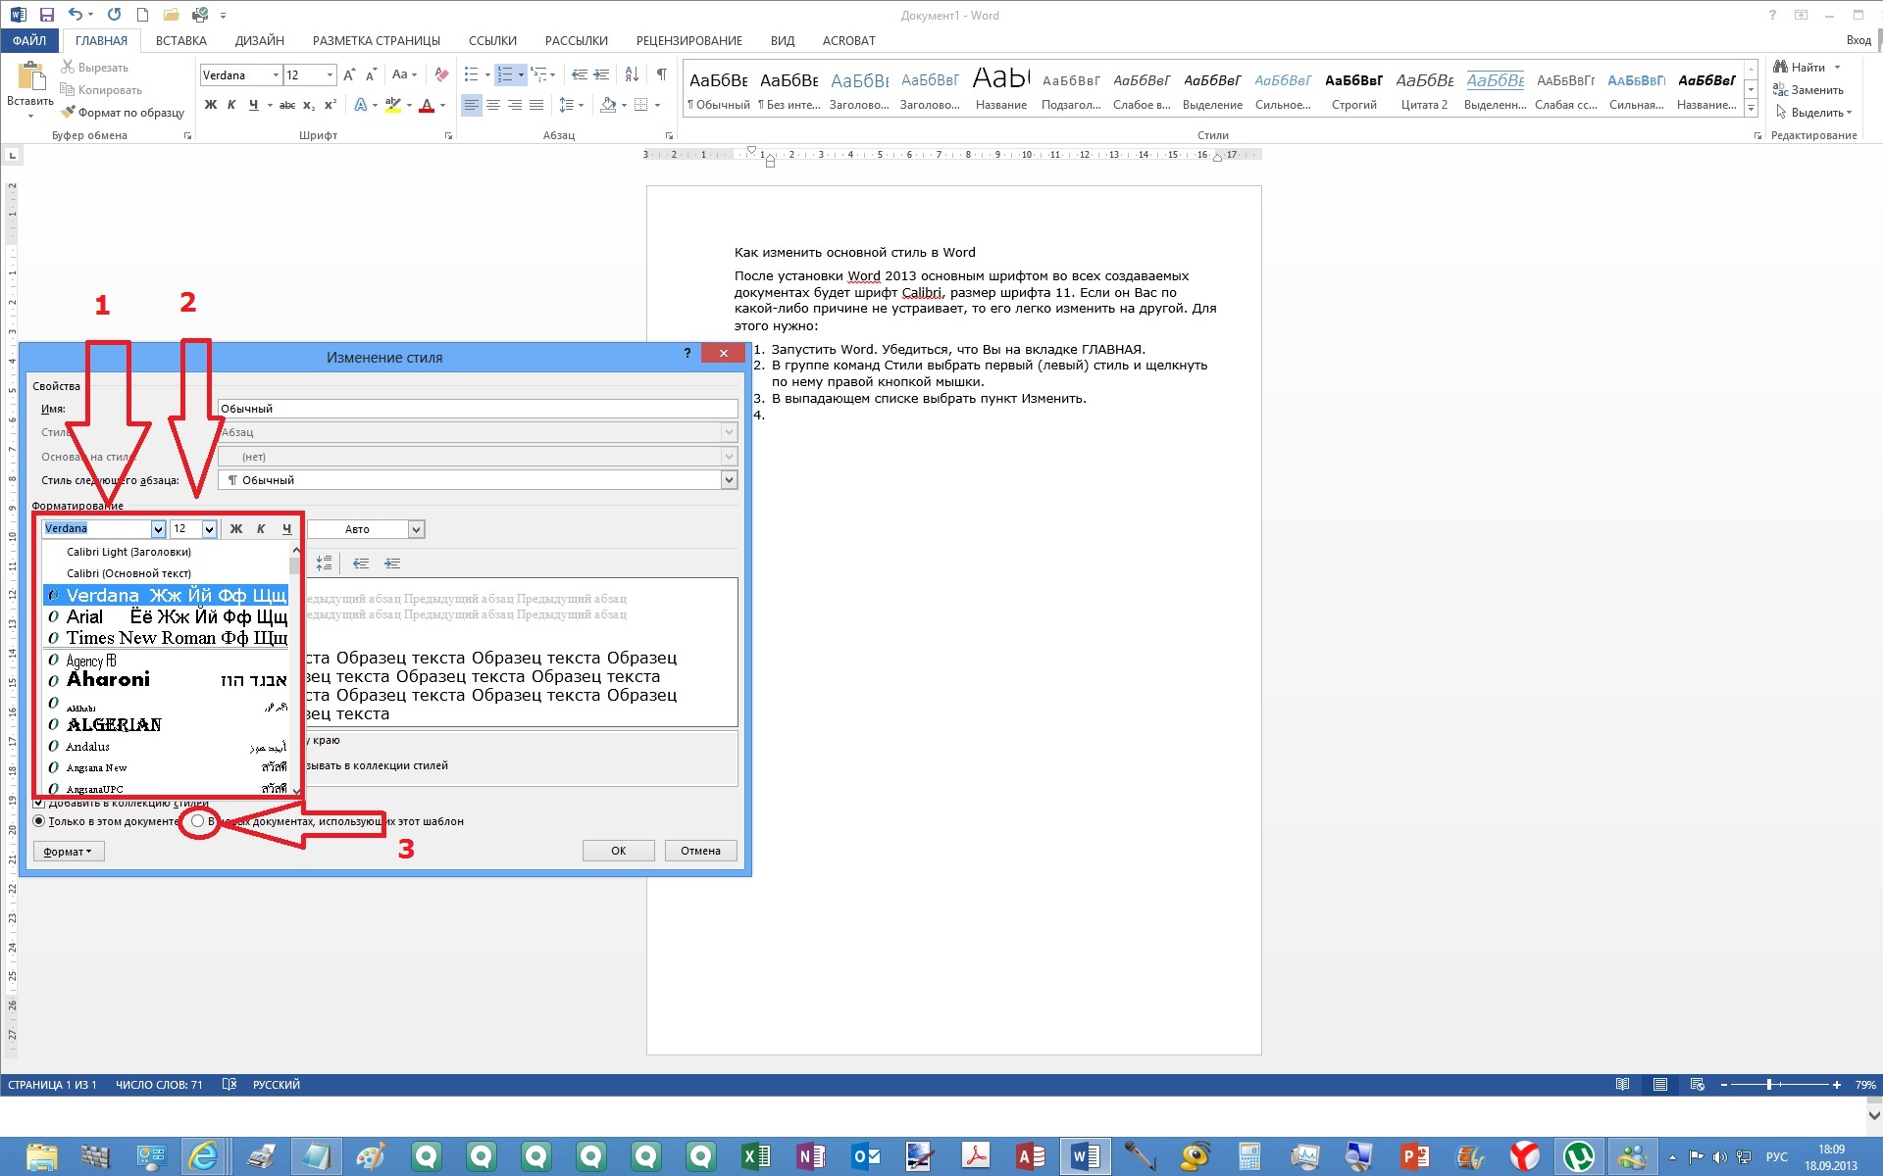Apply strikethrough formatting in the ribbon
This screenshot has height=1176, width=1883.
[286, 105]
